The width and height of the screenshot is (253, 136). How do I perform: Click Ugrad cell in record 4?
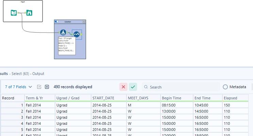pyautogui.click(x=73, y=123)
